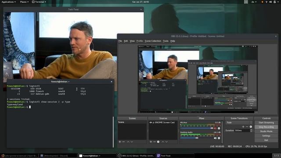281x158 pixels.
Task: Click 'CPU: 29.7%, 30.00 fps' status text
Action: (x=256, y=146)
